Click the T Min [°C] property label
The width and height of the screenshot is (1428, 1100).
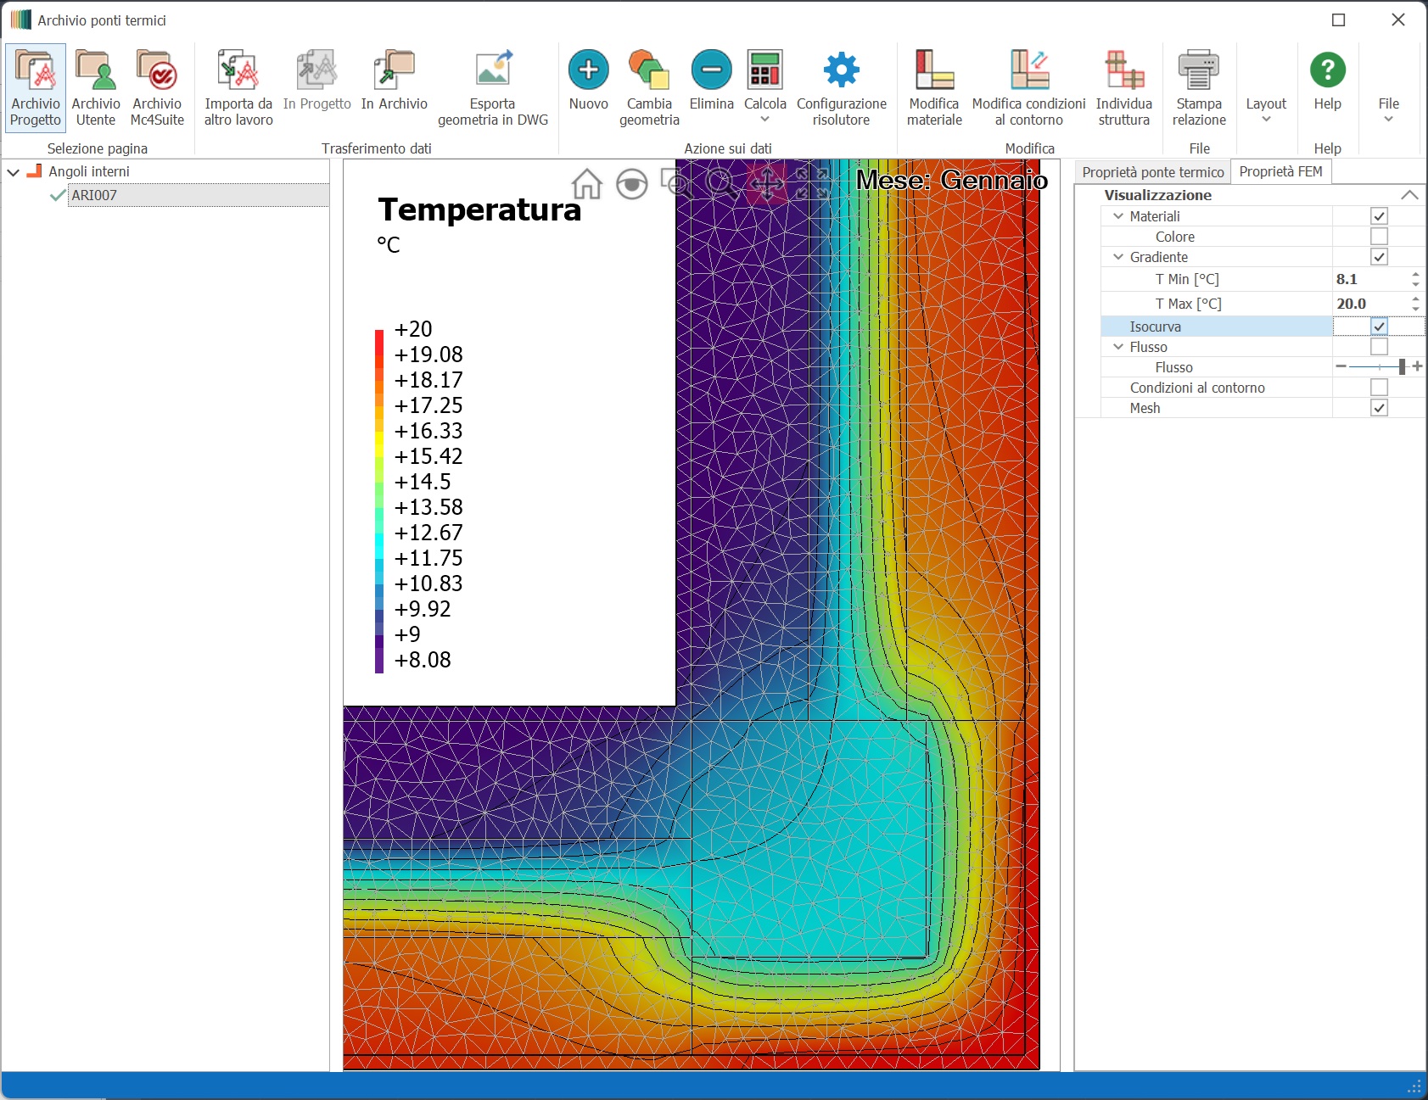click(1187, 279)
